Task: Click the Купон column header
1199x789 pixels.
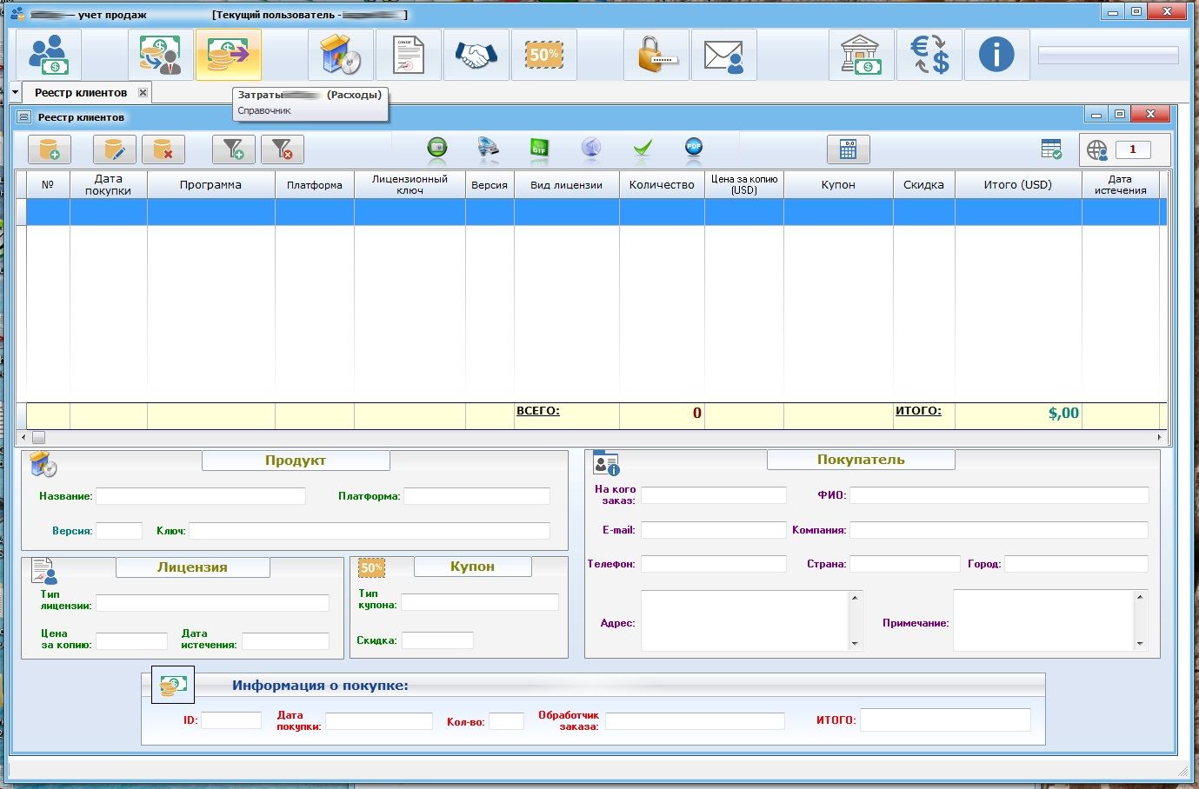Action: pos(838,184)
